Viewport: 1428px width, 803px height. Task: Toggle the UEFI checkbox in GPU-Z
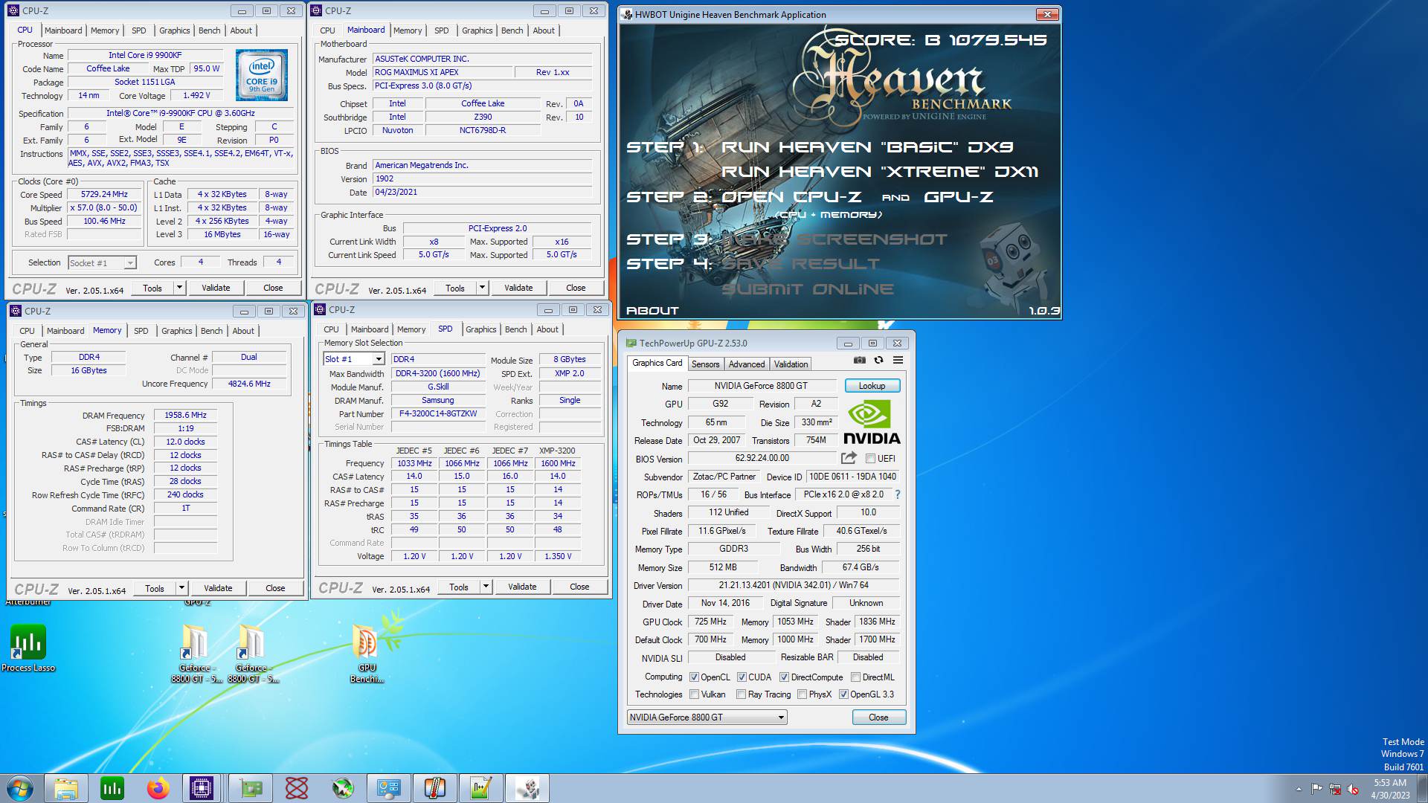[870, 459]
